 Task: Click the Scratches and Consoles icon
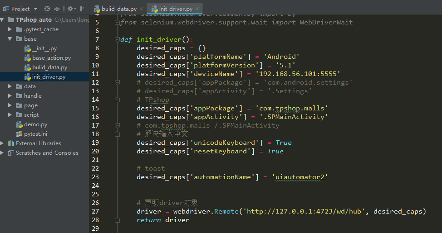coord(11,153)
